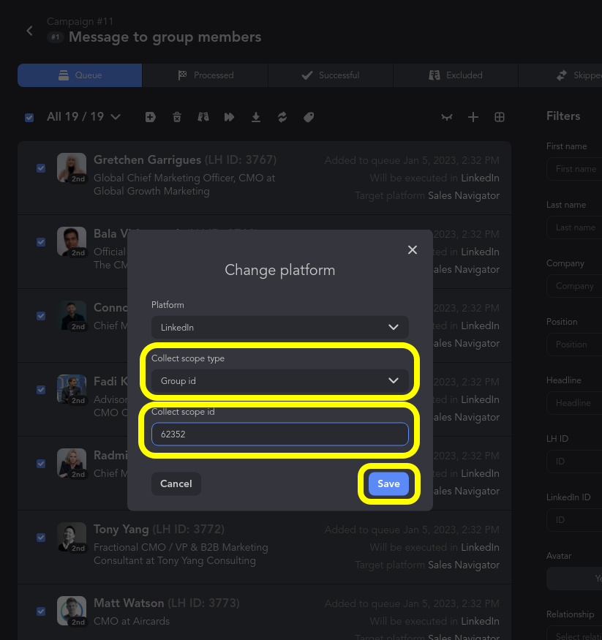Expand the All 19 / 19 selection dropdown
This screenshot has width=602, height=640.
(115, 117)
